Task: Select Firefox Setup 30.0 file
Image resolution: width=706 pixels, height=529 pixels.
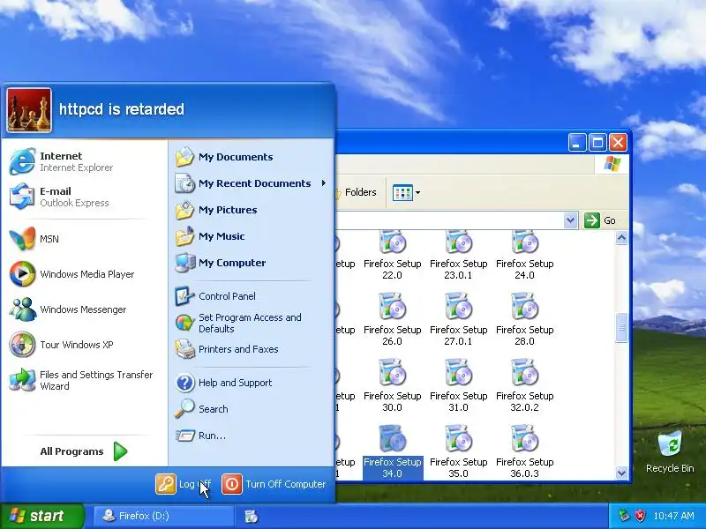Action: (x=392, y=385)
